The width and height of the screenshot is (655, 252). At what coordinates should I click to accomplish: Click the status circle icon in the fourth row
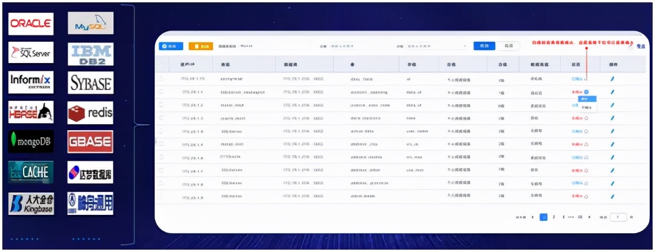pyautogui.click(x=586, y=118)
